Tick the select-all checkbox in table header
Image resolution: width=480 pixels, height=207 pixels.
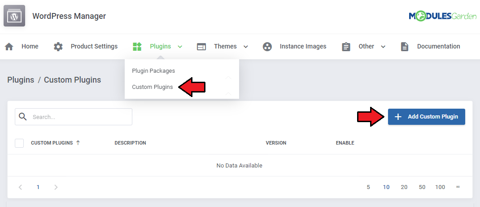coord(19,143)
